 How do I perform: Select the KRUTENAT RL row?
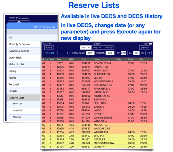[97, 96]
